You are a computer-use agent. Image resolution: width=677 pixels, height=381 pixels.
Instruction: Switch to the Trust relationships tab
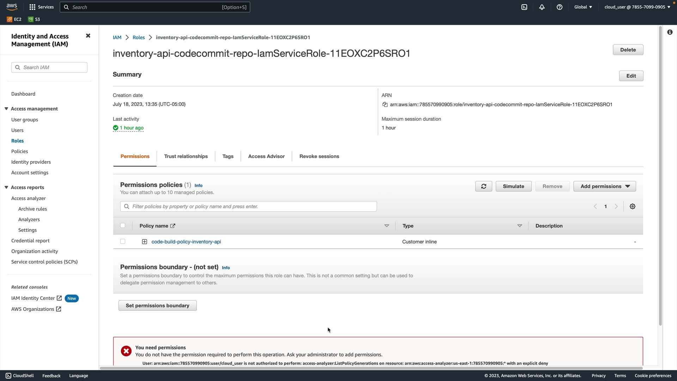[186, 156]
